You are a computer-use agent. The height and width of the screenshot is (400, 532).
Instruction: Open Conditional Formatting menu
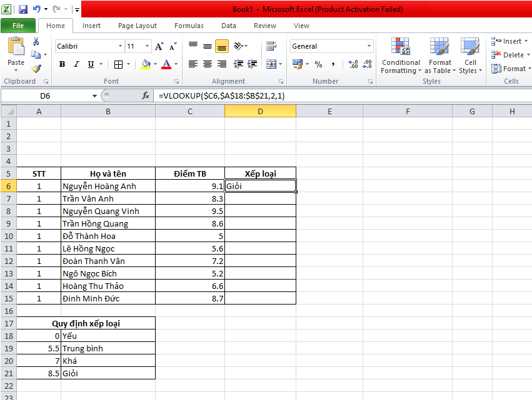(401, 56)
